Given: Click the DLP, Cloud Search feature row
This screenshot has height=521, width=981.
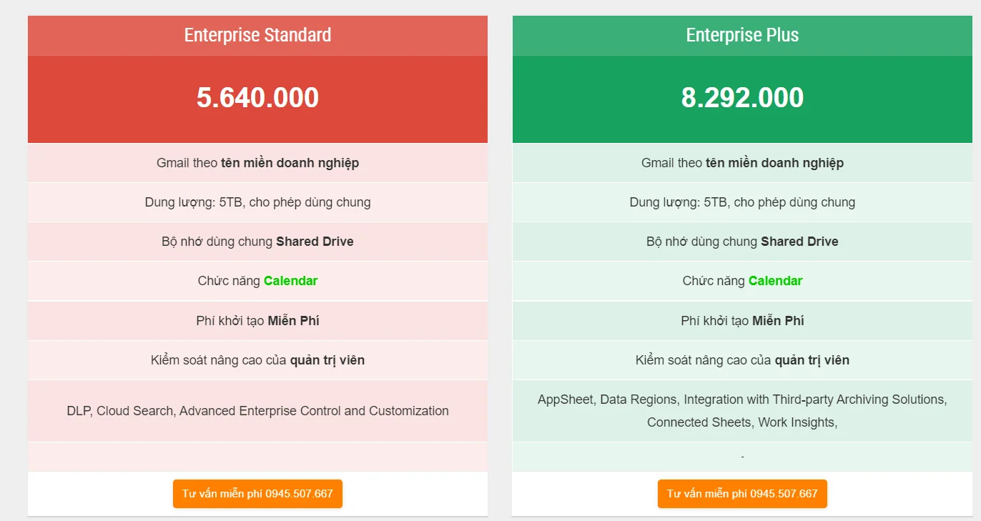Looking at the screenshot, I should click(257, 411).
